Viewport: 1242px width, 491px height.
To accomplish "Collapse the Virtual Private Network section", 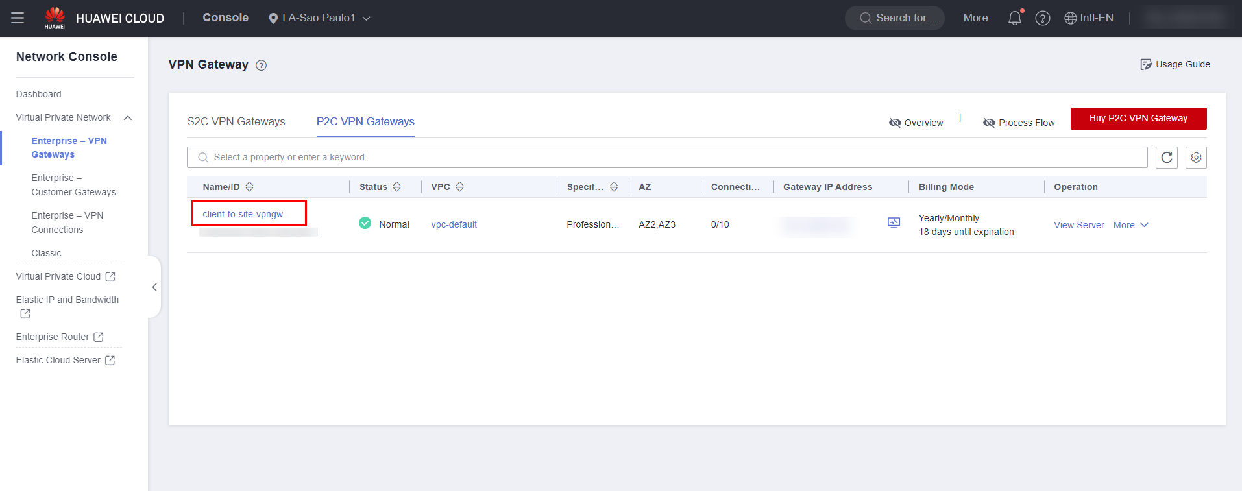I will (128, 118).
